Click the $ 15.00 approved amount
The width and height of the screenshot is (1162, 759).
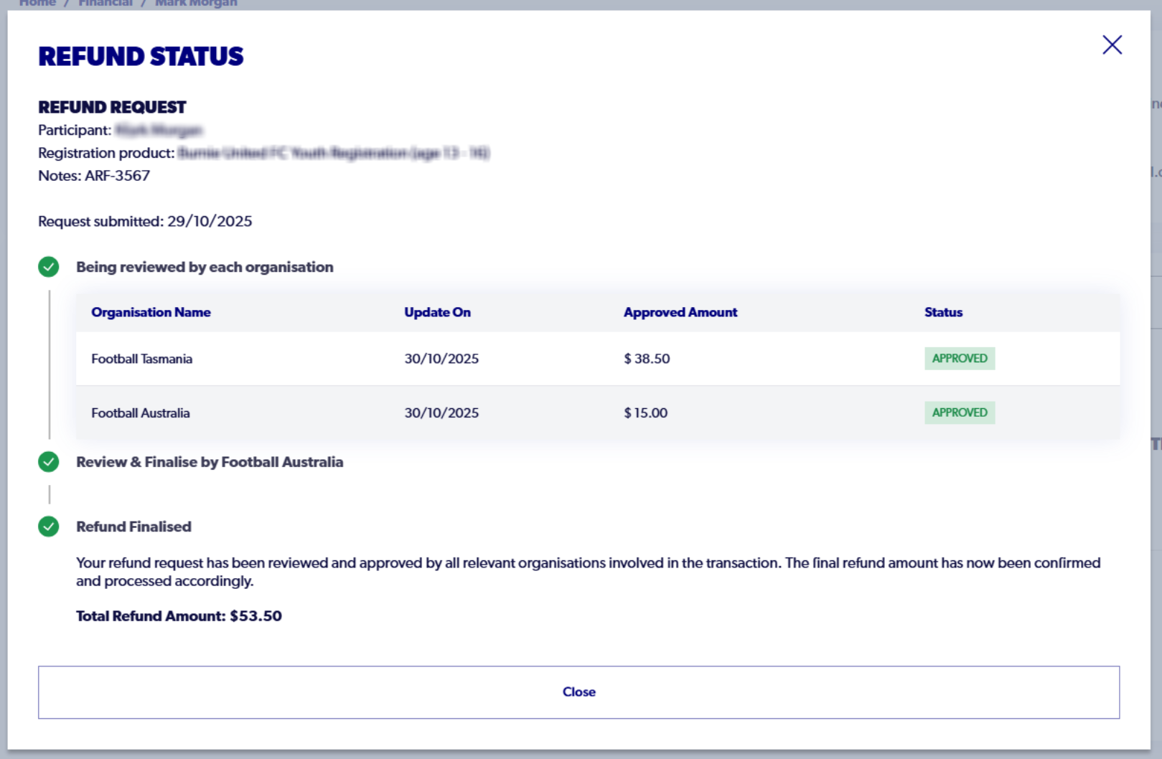(x=645, y=413)
